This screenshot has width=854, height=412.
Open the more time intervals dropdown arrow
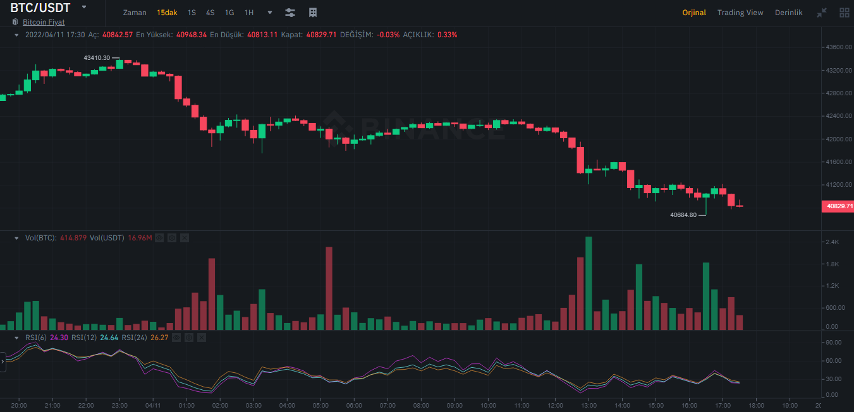270,13
